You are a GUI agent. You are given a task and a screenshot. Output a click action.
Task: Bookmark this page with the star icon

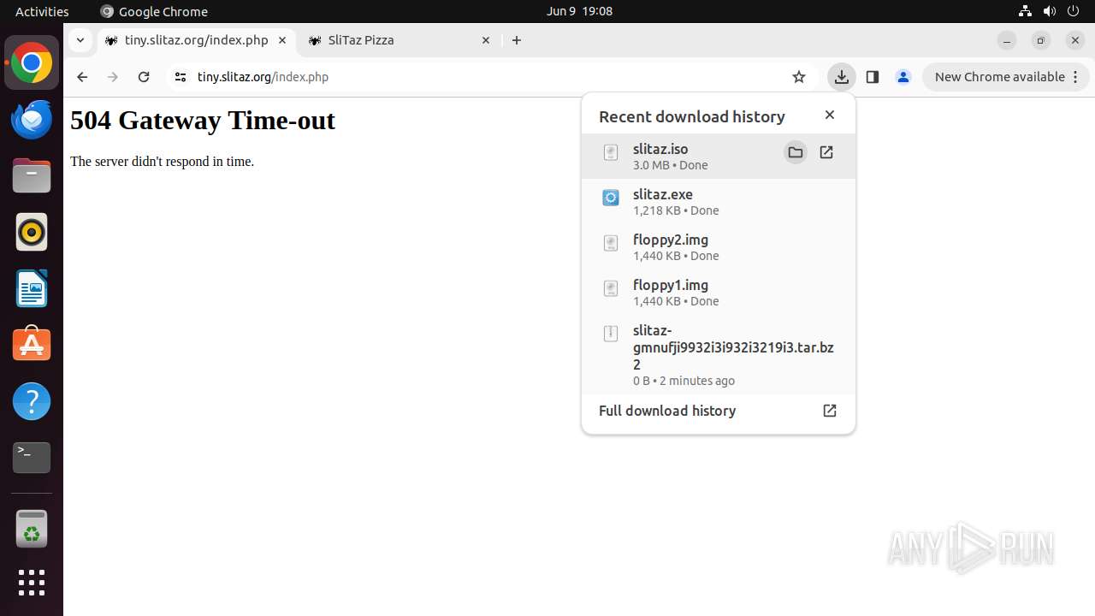799,77
